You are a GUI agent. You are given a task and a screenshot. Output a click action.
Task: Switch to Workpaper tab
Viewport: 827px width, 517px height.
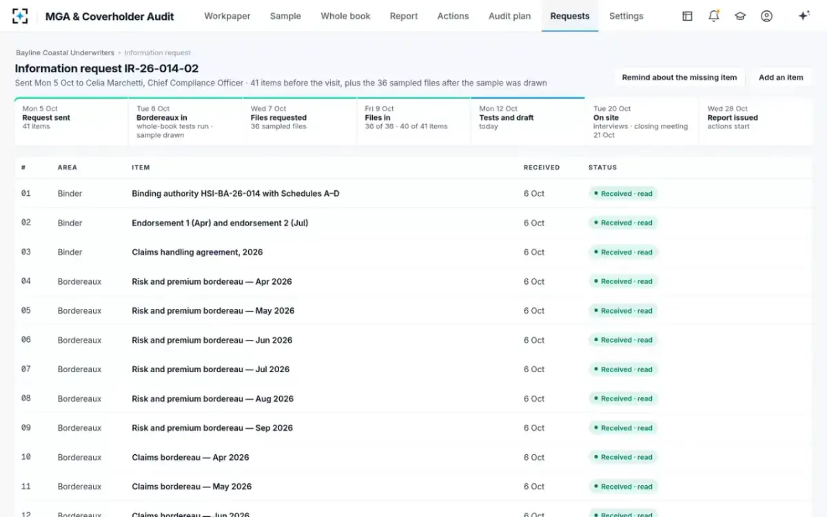point(227,16)
